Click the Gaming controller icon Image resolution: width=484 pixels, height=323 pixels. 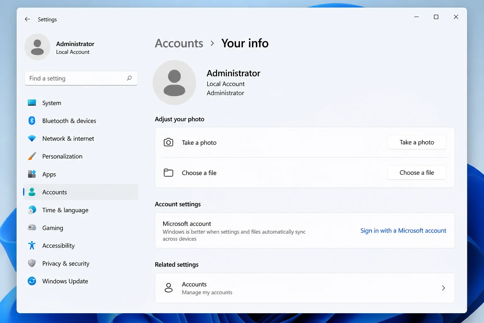click(32, 227)
